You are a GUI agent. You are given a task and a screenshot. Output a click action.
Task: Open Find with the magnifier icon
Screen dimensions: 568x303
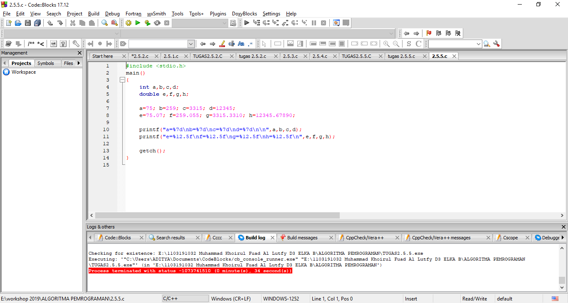[105, 23]
